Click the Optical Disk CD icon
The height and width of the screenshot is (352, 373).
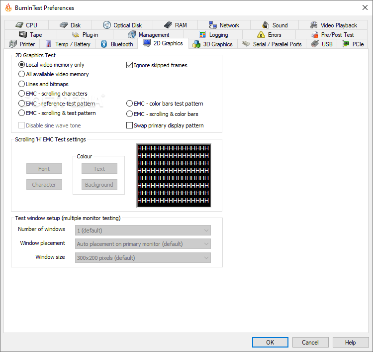(x=107, y=25)
